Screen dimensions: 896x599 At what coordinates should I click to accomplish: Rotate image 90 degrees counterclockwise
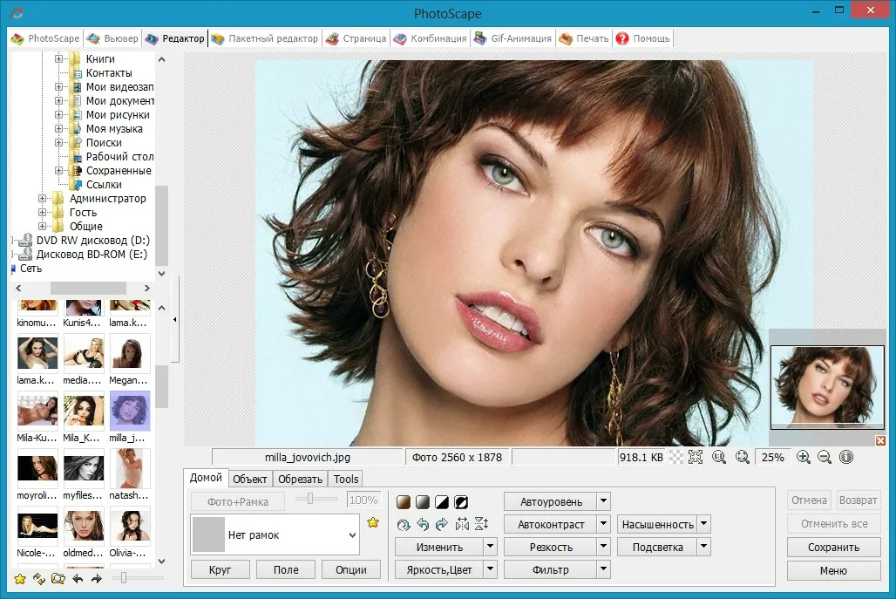click(x=422, y=524)
